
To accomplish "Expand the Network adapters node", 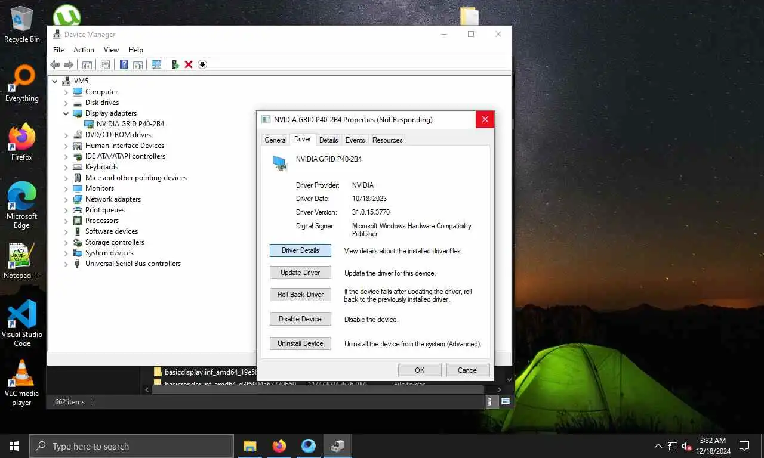I will coord(66,199).
